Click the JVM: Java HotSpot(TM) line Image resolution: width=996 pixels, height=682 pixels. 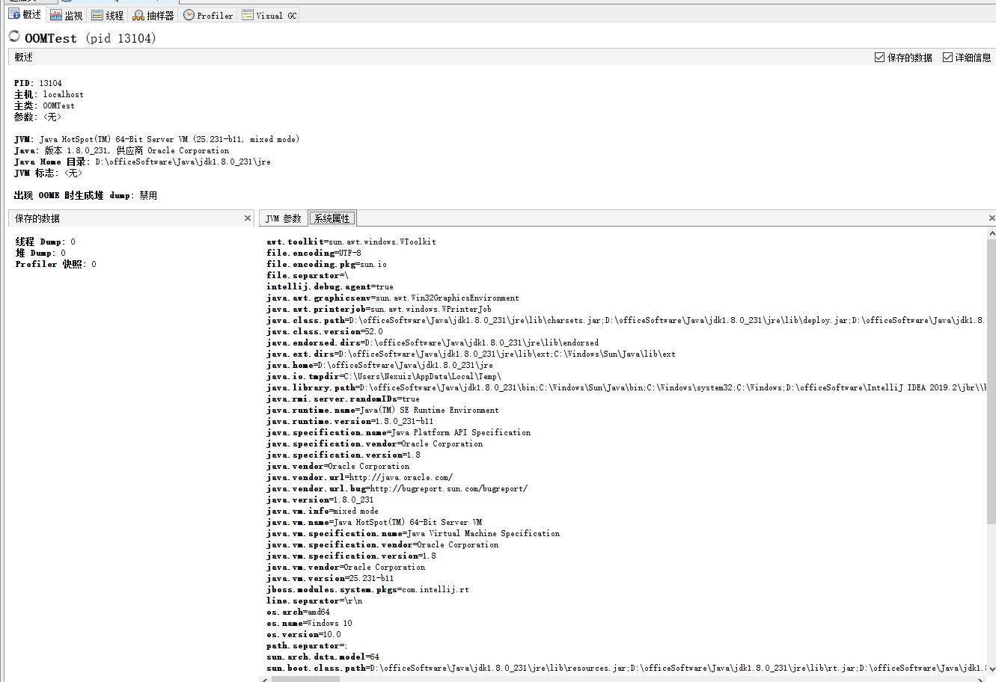click(x=156, y=139)
